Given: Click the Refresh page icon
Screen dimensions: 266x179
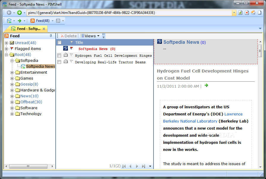Looking at the screenshot, I should tap(240, 13).
